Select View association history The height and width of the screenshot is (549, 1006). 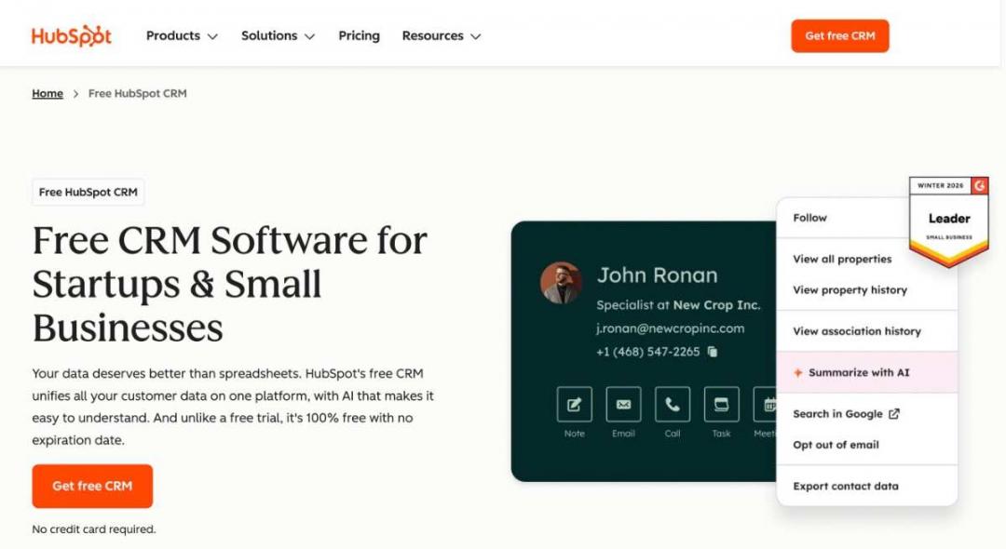coord(857,331)
